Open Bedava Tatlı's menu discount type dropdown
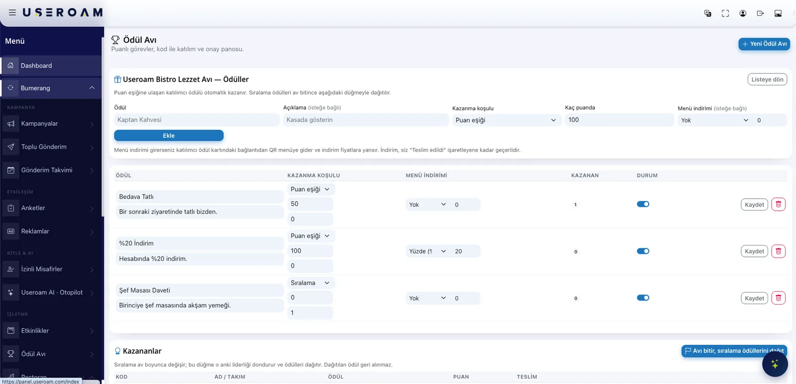Image resolution: width=796 pixels, height=384 pixels. pyautogui.click(x=427, y=205)
